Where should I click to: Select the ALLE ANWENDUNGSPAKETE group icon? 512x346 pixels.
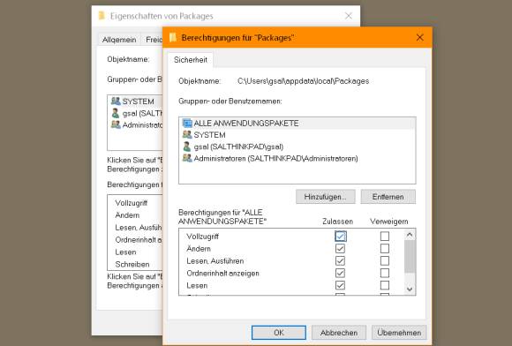[187, 123]
